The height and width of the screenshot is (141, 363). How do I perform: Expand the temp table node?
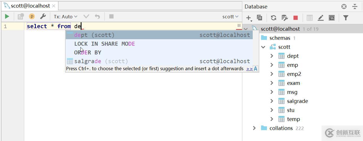[272, 119]
